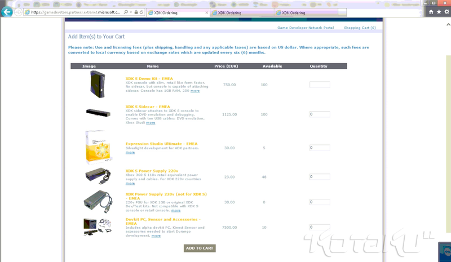Click the security lock icon in address bar
Viewport: 451px width, 262px height.
point(136,12)
